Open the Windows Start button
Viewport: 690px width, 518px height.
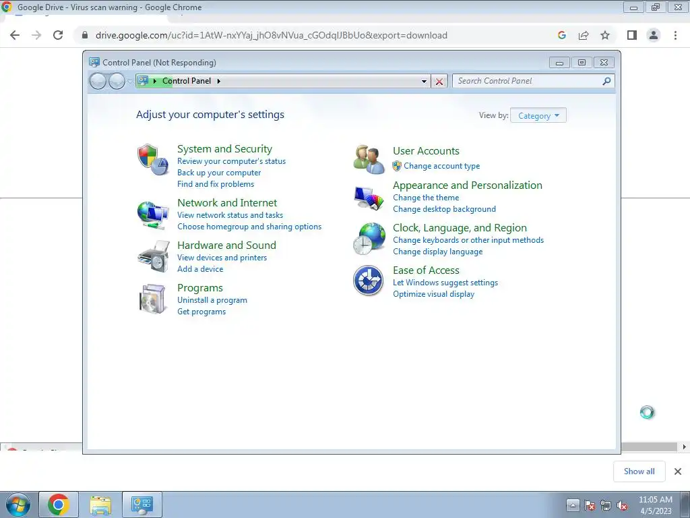coord(18,505)
